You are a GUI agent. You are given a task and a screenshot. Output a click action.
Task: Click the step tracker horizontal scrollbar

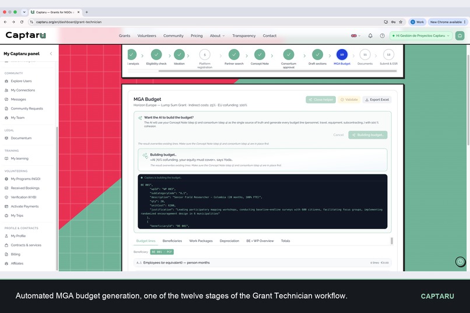[277, 71]
